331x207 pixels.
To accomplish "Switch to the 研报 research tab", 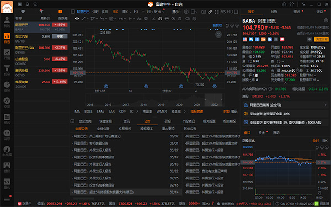I will click(x=168, y=121).
